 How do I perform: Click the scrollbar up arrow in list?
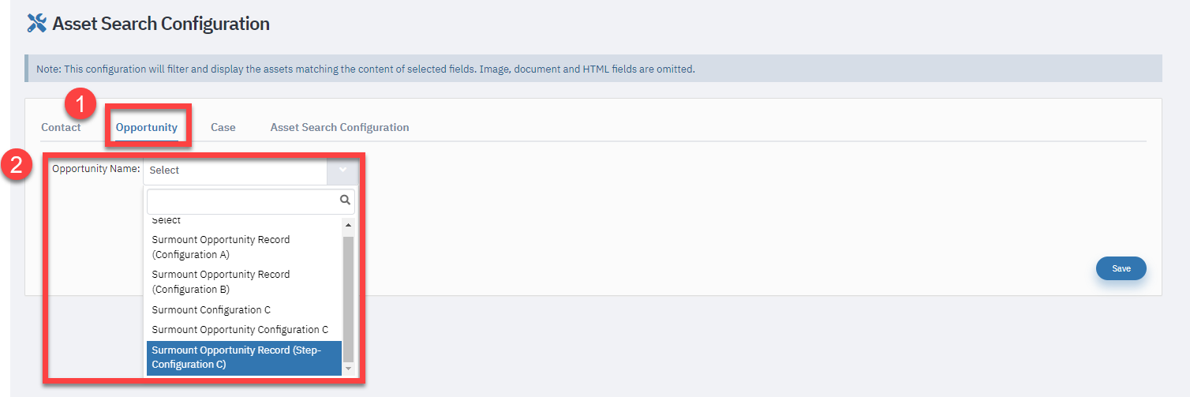point(348,225)
